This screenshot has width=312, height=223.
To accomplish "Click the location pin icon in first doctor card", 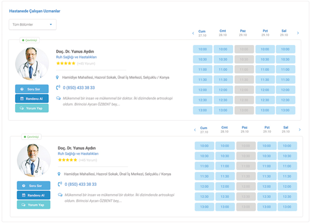I will tap(57, 77).
